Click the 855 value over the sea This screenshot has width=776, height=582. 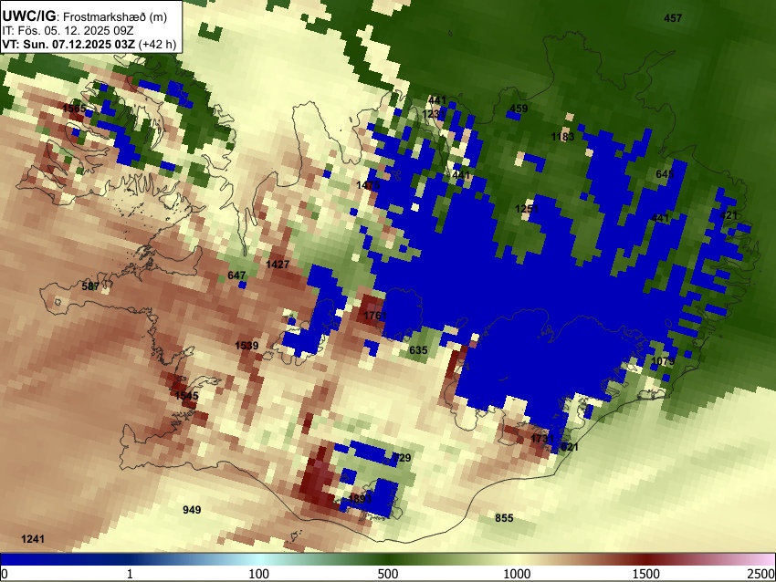tap(504, 518)
